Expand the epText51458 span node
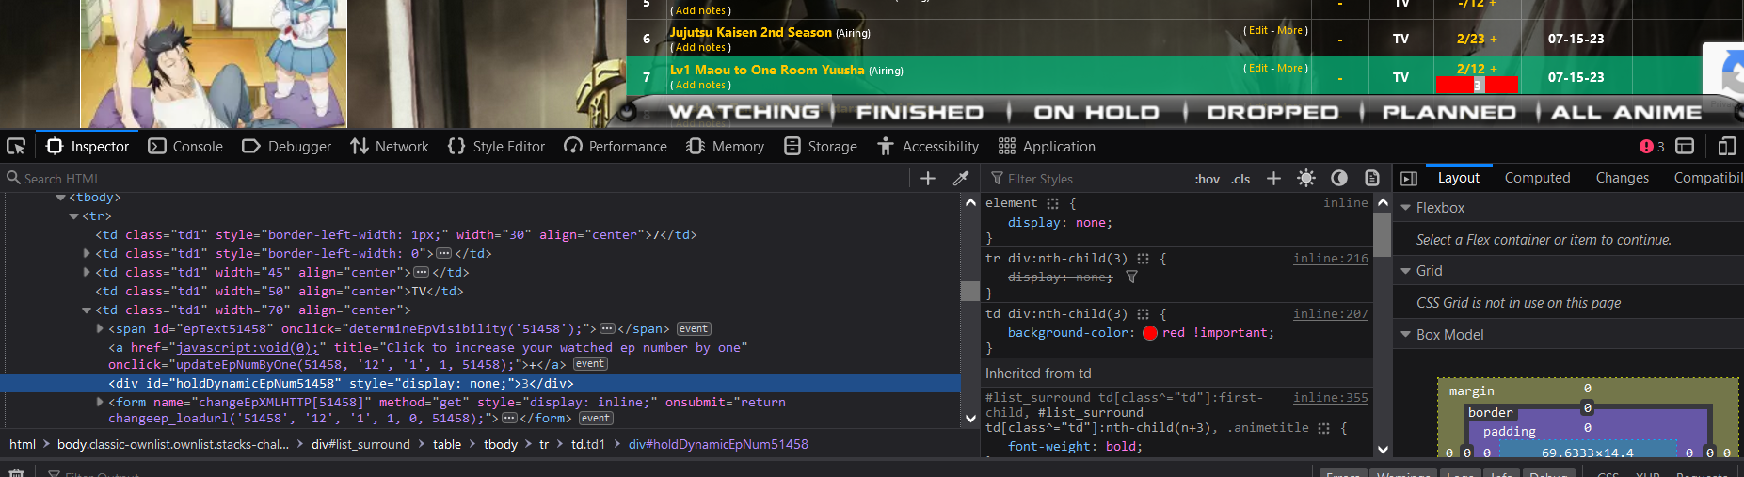Image resolution: width=1744 pixels, height=477 pixels. click(x=100, y=328)
